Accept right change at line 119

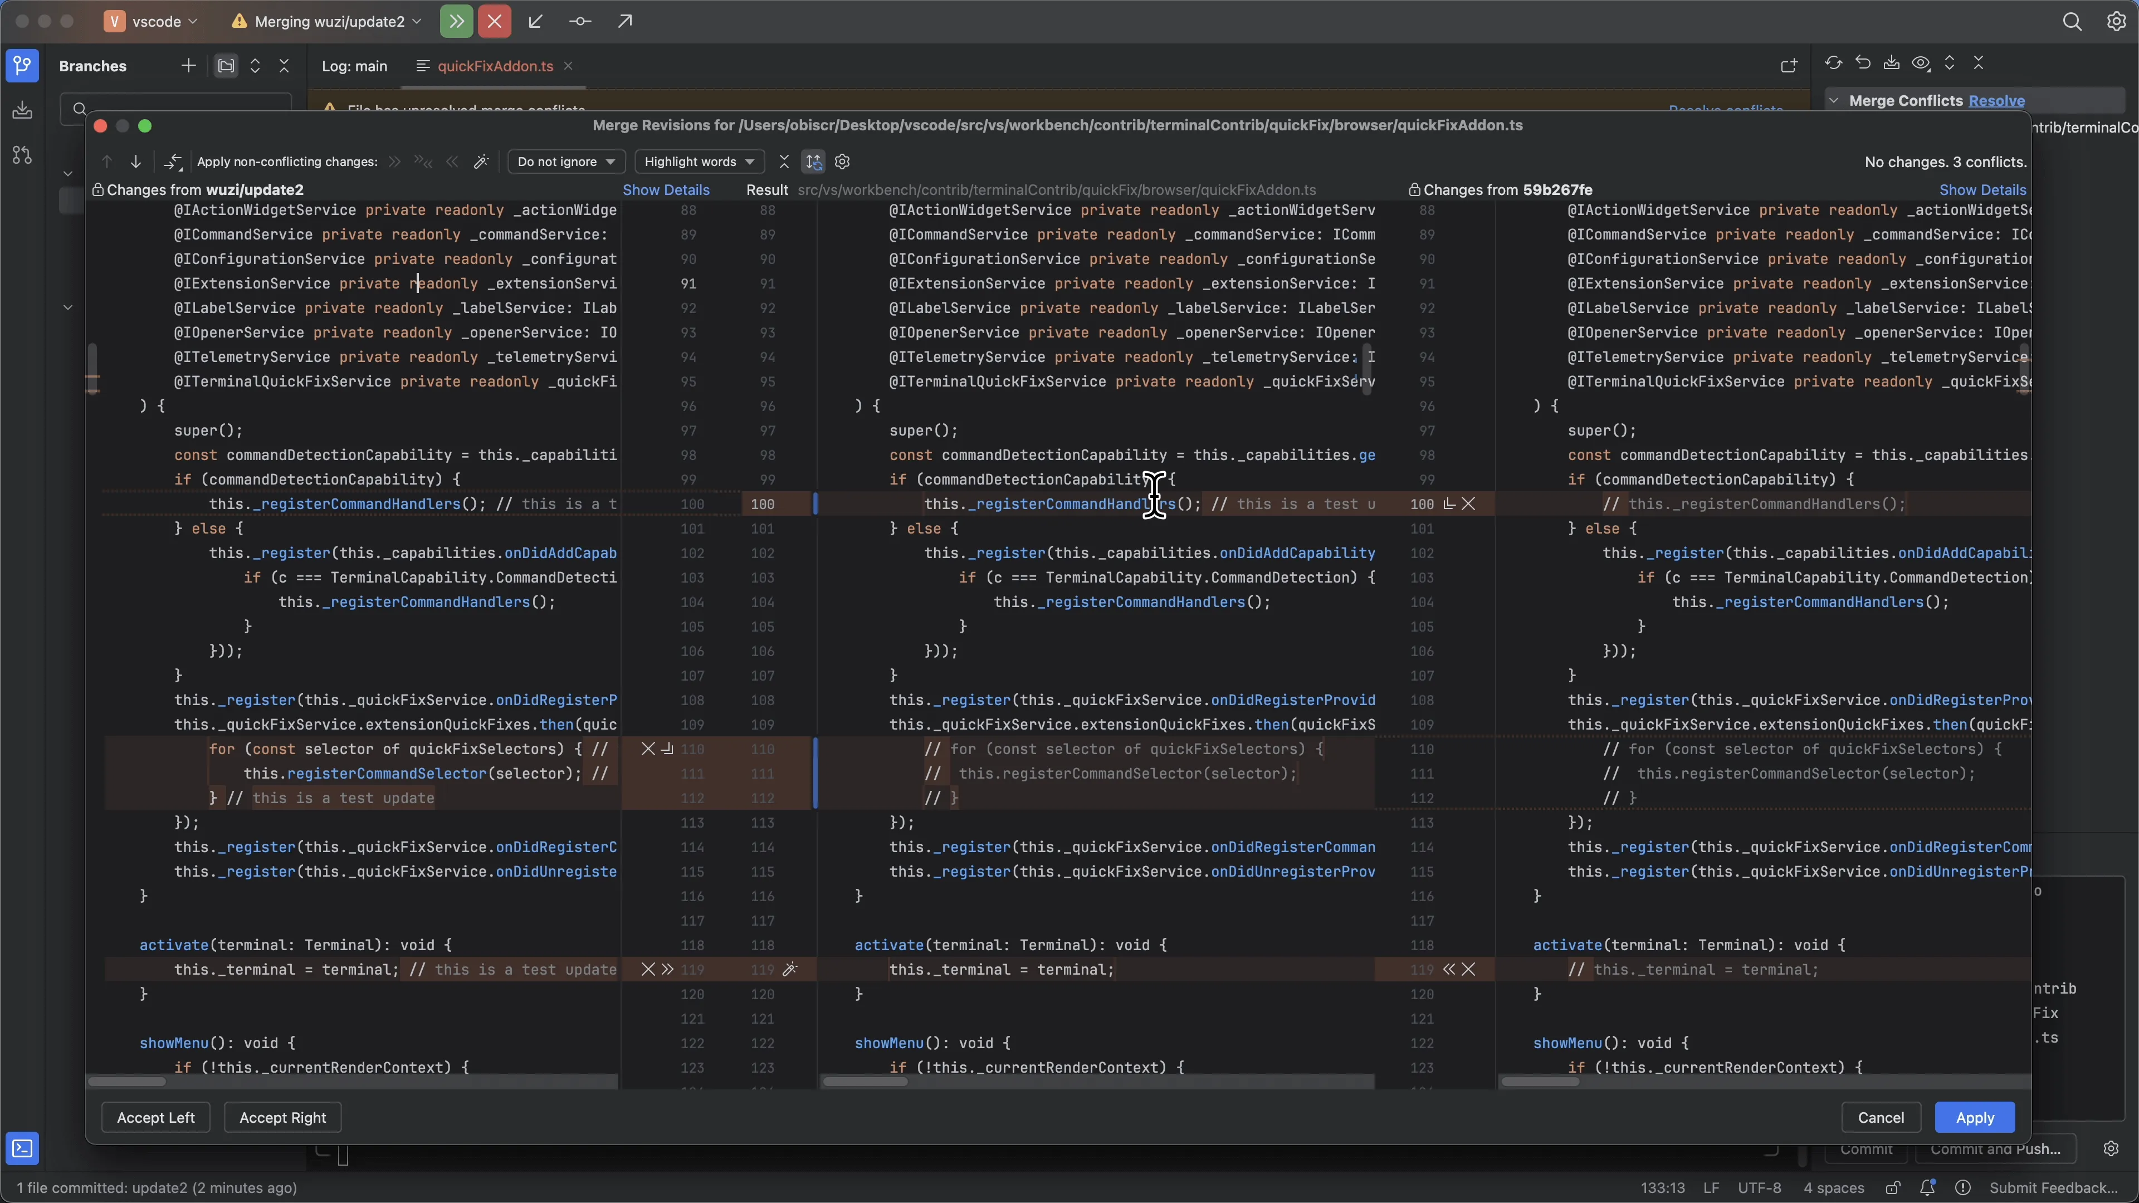1449,969
